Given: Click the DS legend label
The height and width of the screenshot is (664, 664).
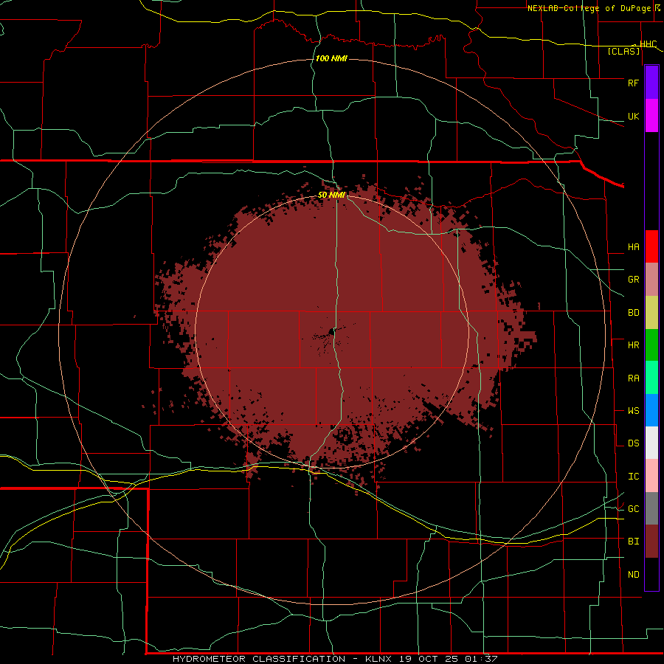Looking at the screenshot, I should [633, 443].
